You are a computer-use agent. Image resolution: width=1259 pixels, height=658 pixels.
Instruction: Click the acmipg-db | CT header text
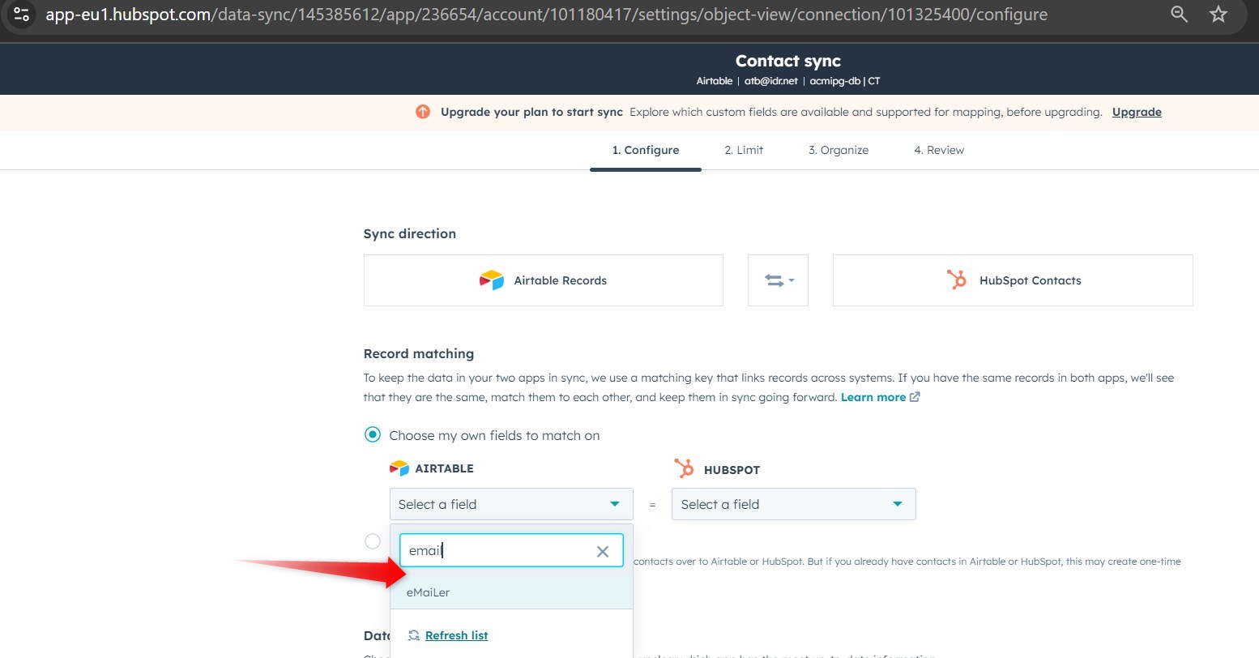click(x=845, y=81)
